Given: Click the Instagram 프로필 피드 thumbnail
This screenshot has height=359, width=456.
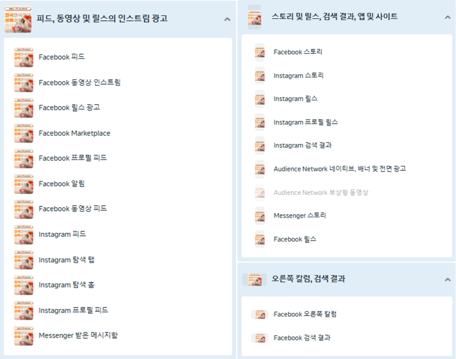Looking at the screenshot, I should click(x=24, y=310).
